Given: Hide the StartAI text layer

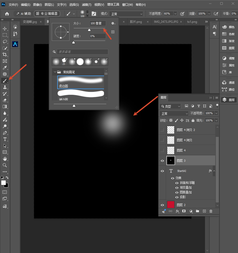Looking at the screenshot, I should [162, 171].
